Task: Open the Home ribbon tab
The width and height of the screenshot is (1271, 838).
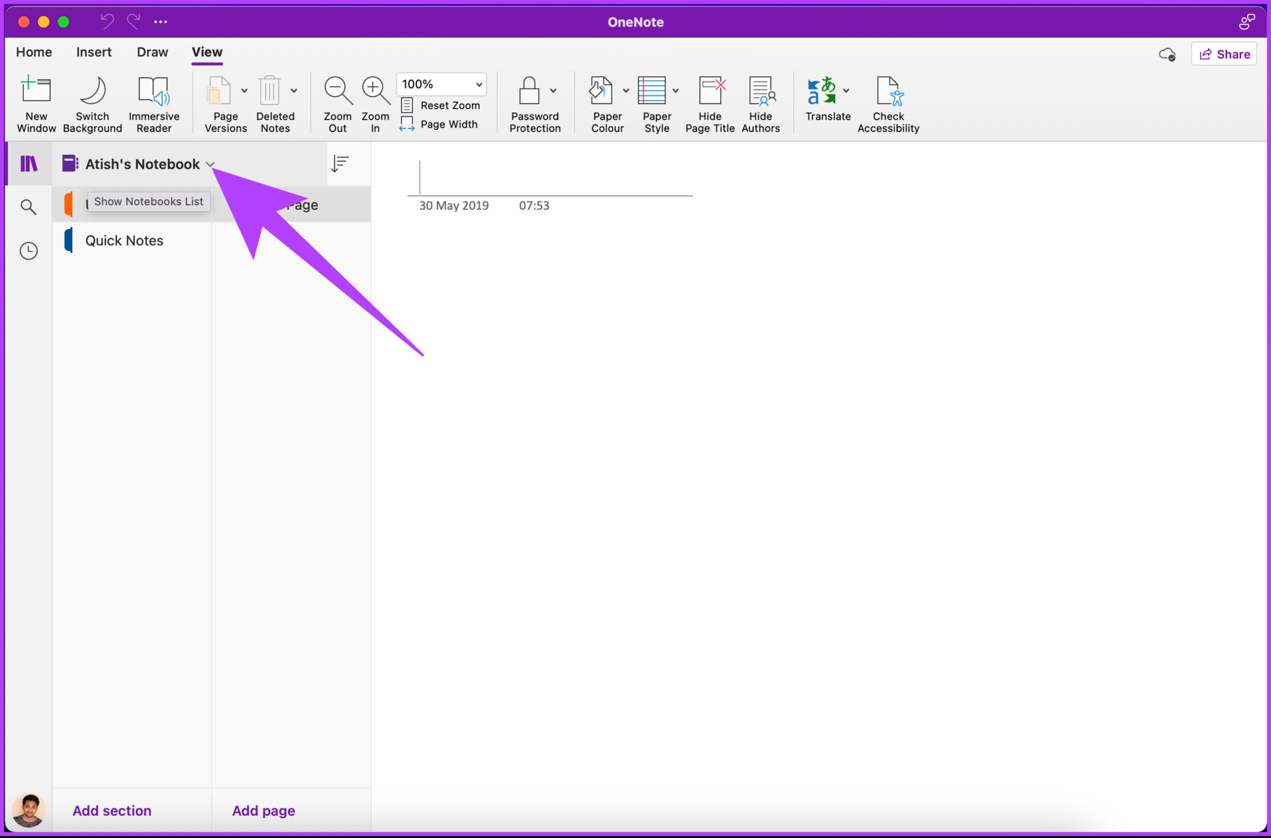Action: [x=34, y=52]
